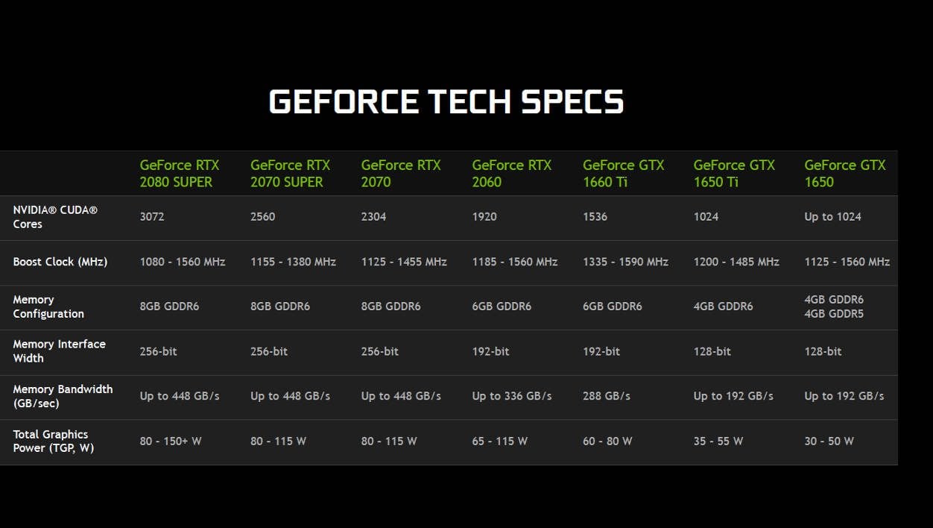Select the Memory Interface Width row label
933x528 pixels.
click(59, 351)
